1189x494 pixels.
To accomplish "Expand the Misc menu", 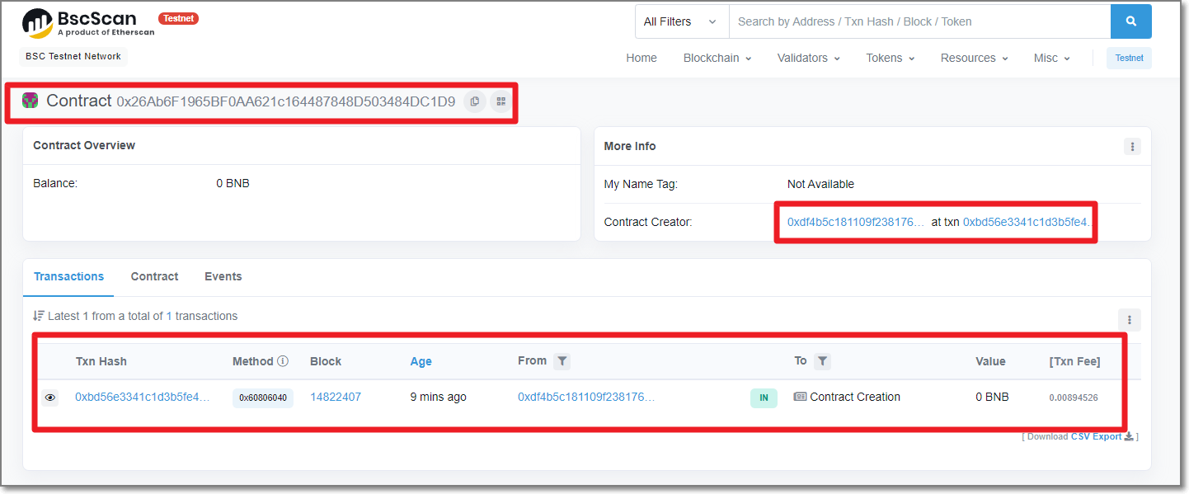I will click(1051, 58).
